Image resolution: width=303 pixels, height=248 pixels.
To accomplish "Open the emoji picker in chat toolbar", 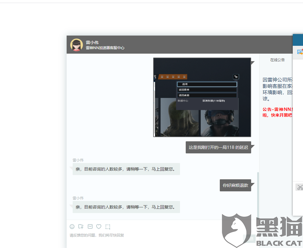I will tap(72, 227).
